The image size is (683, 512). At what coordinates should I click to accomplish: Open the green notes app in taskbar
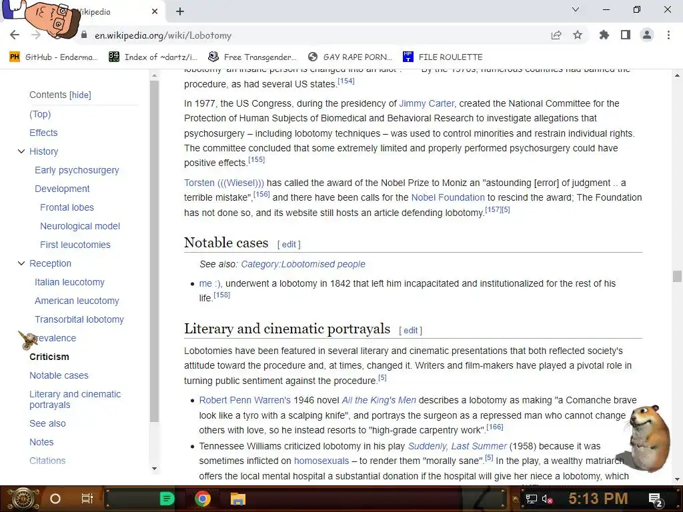[167, 499]
